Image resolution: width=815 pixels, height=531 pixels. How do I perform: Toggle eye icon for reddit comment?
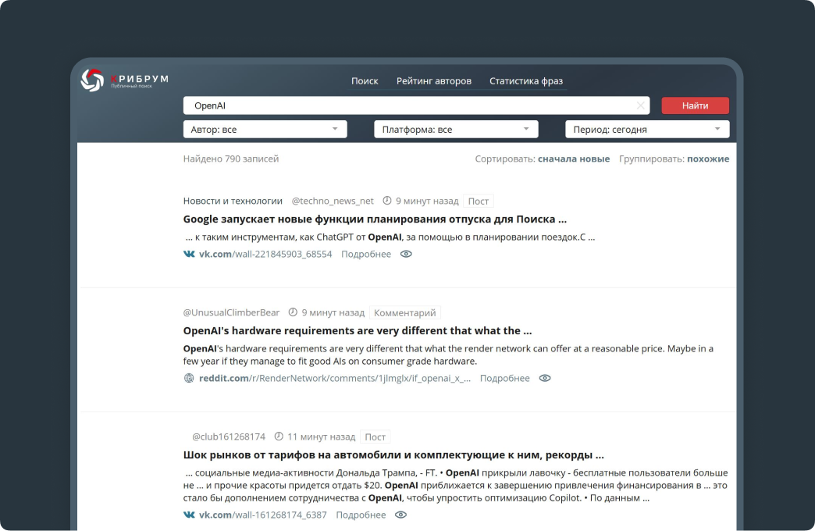click(545, 378)
